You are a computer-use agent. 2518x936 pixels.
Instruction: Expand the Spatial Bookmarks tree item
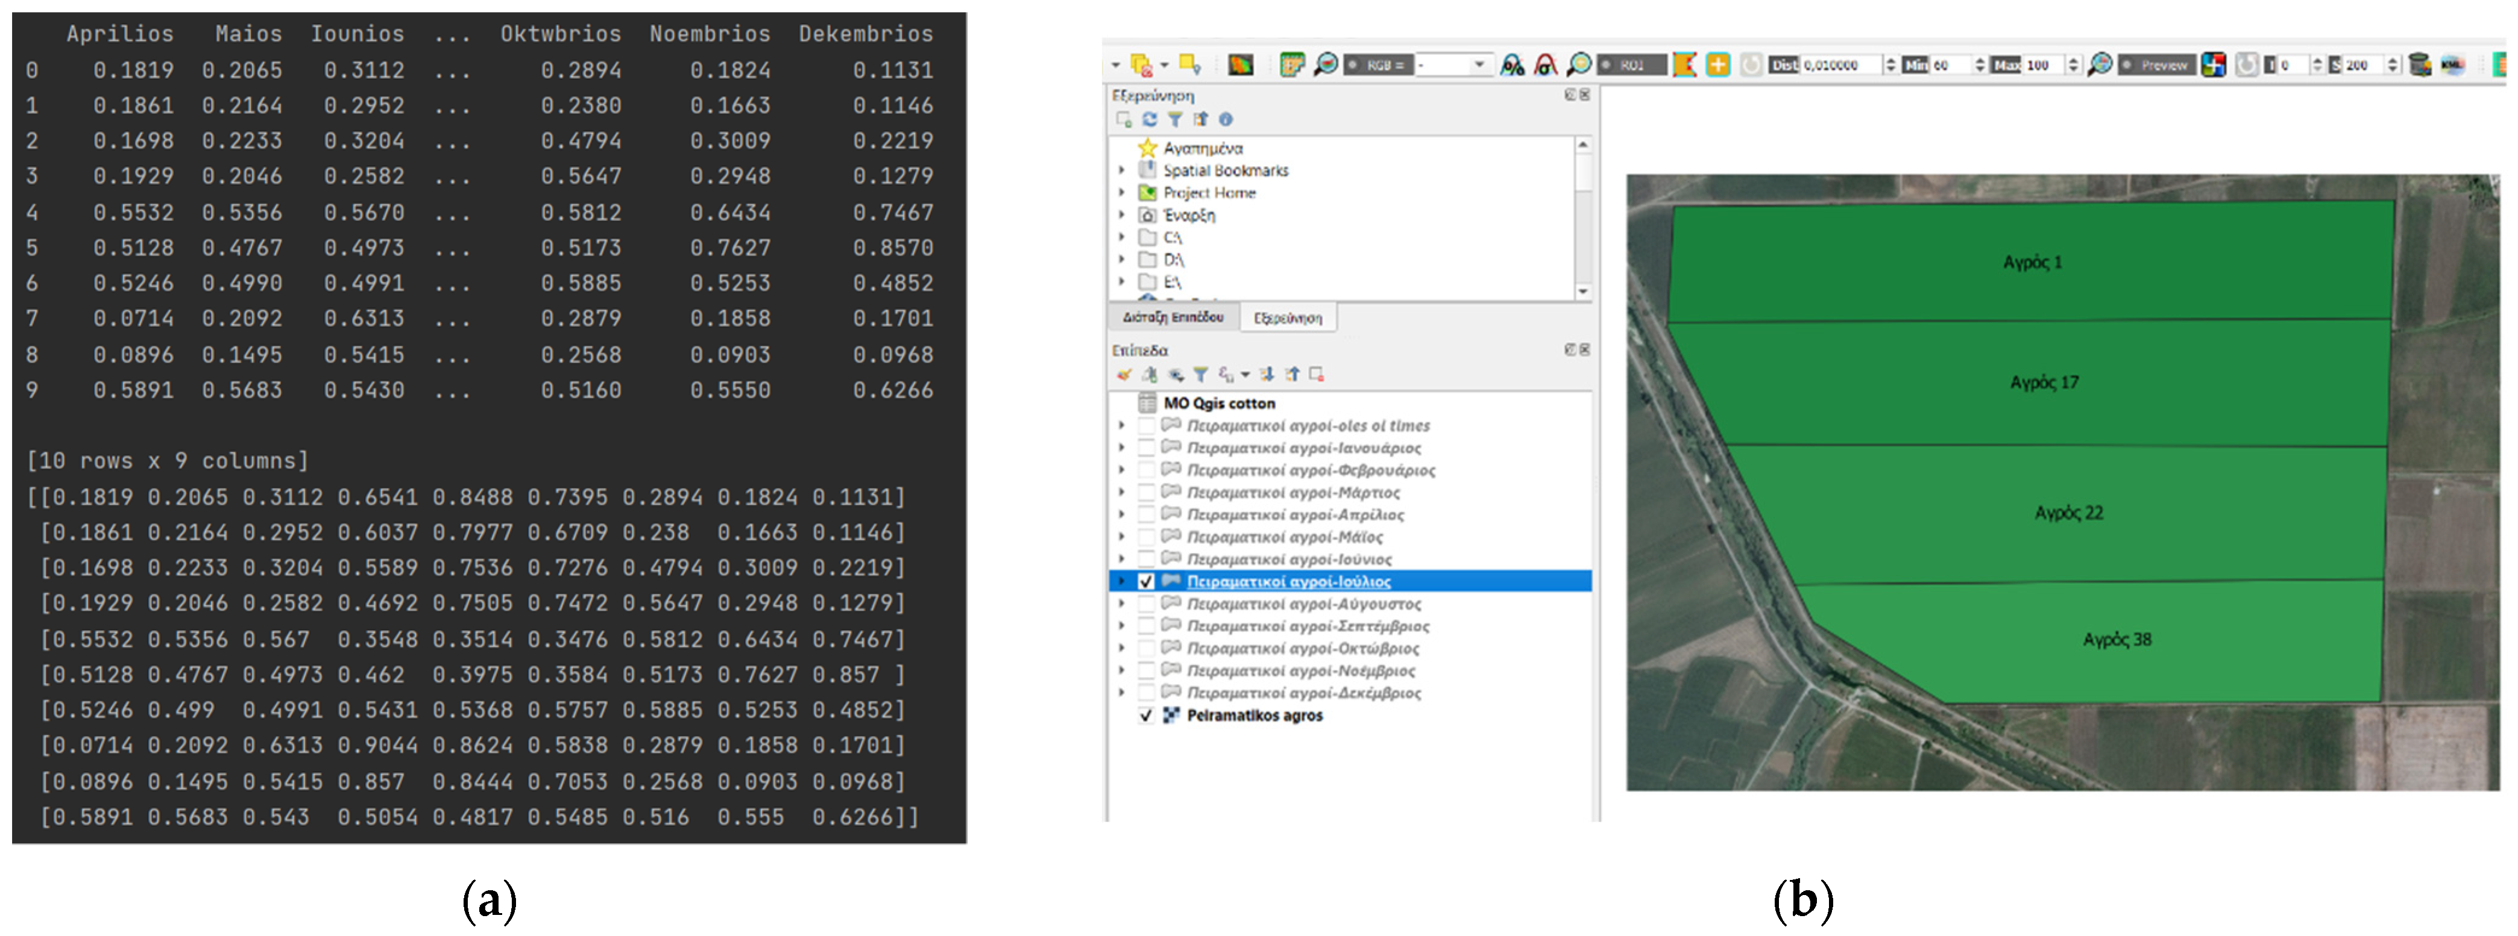(1122, 170)
